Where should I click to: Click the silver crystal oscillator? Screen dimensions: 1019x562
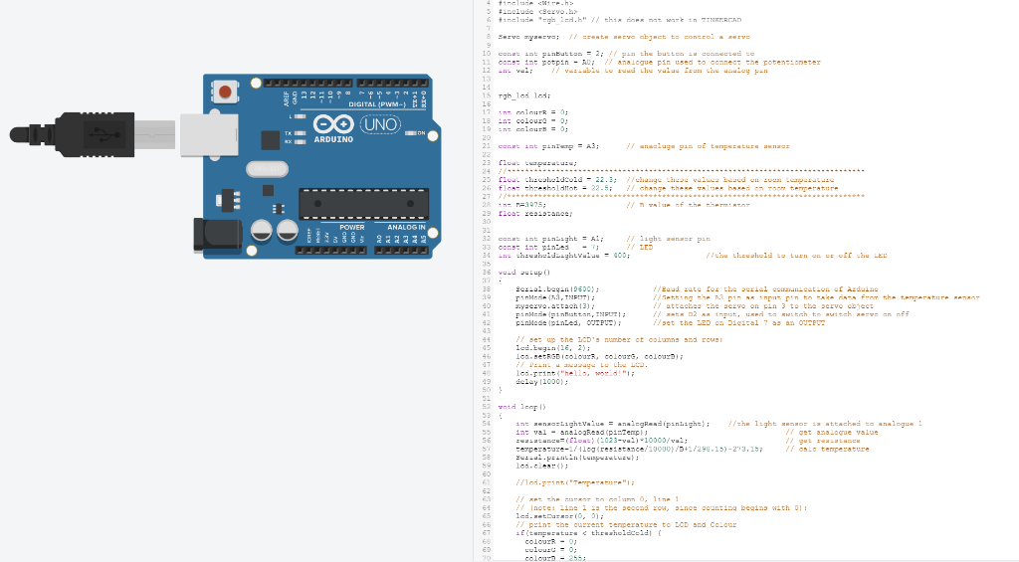pos(267,169)
